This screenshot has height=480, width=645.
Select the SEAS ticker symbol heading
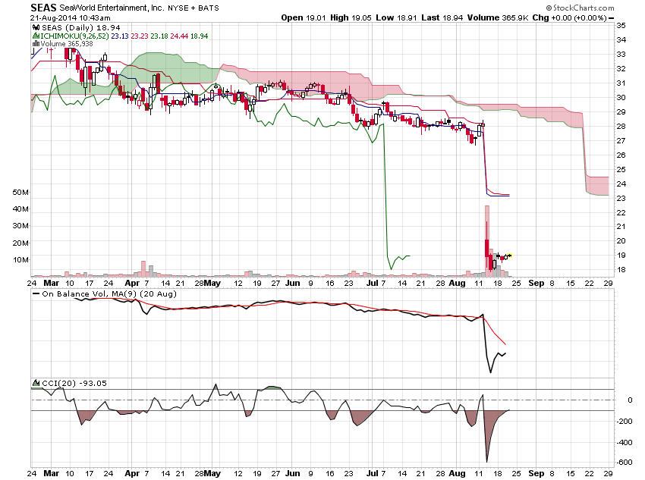coord(43,8)
